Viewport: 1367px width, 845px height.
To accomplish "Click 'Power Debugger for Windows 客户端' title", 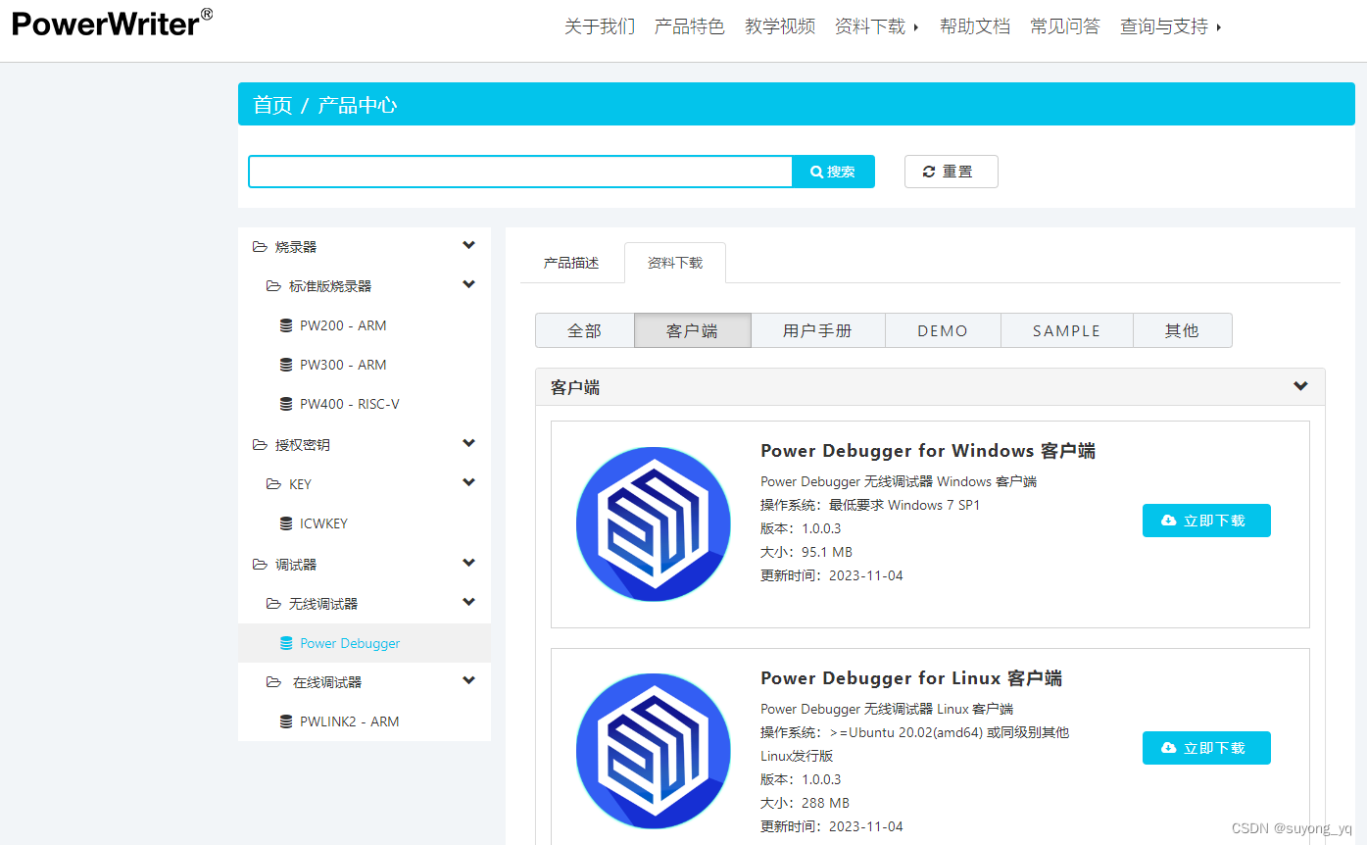I will point(928,451).
